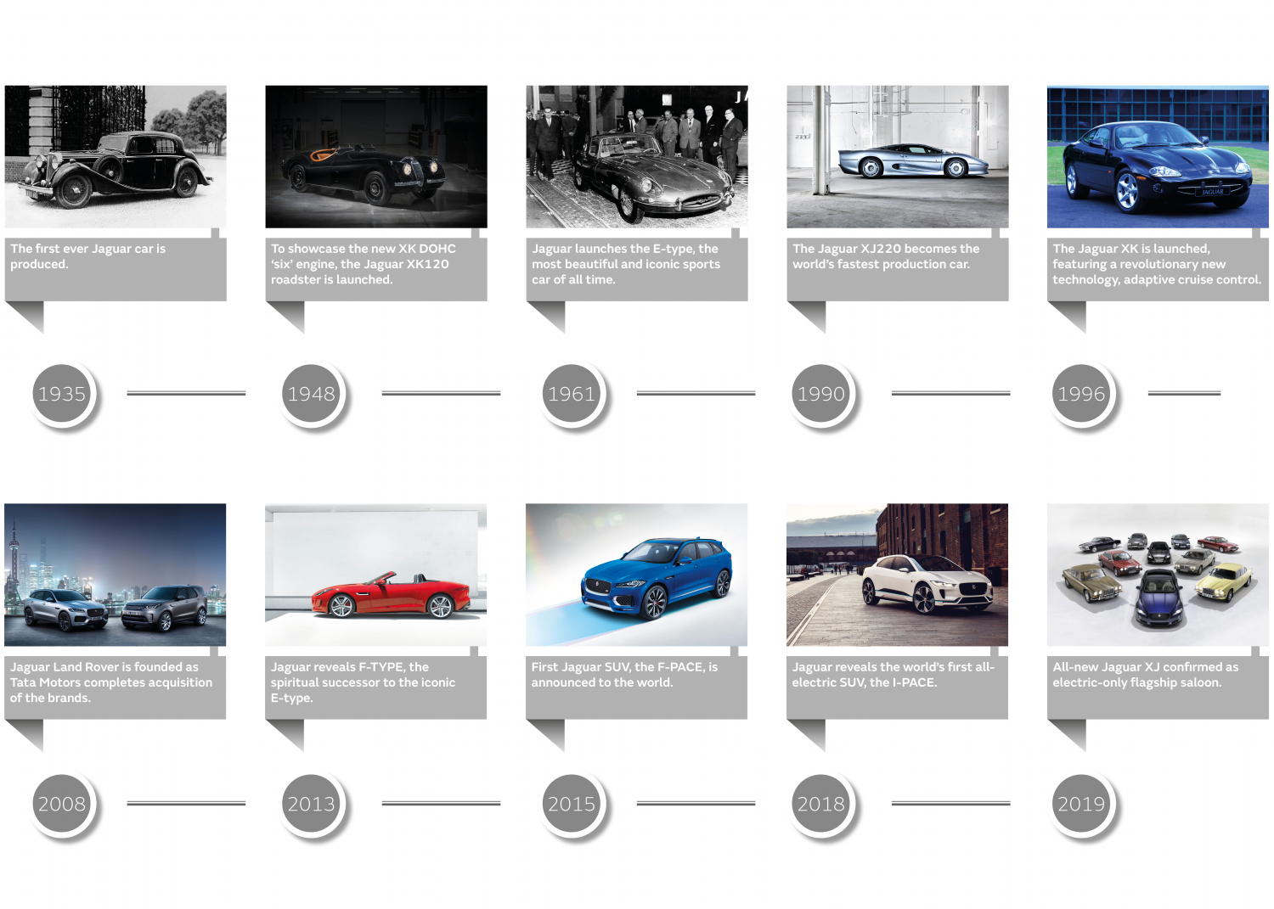1274x909 pixels.
Task: Click the 1996 year marker
Action: tap(1081, 394)
